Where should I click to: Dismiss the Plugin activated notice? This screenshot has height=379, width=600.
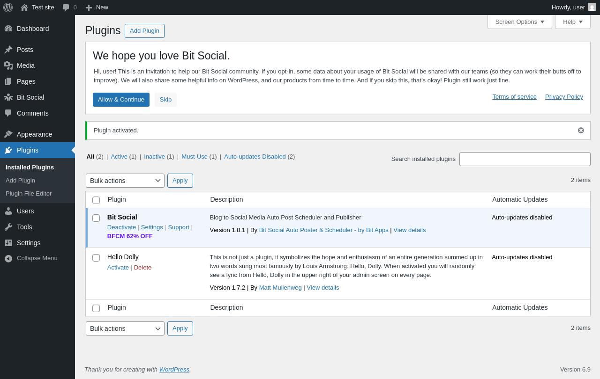pyautogui.click(x=581, y=131)
